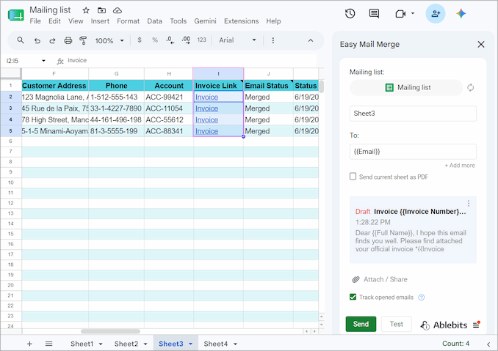Viewport: 498px width, 351px height.
Task: Start a video meeting icon
Action: tap(400, 14)
